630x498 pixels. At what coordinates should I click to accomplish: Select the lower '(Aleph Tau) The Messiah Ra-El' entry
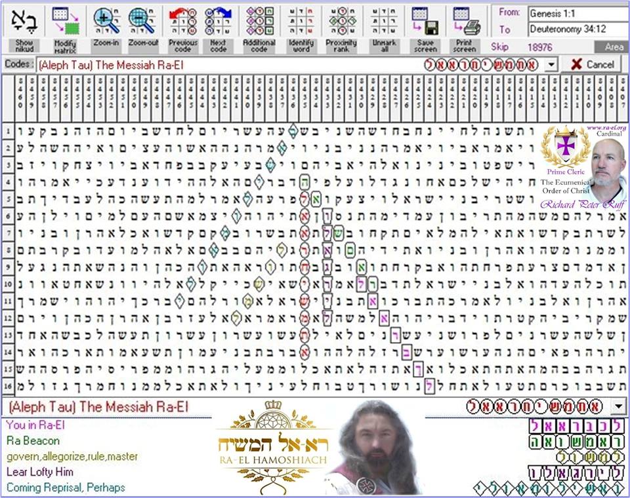98,407
